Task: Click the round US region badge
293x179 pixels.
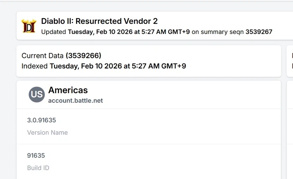Action: pyautogui.click(x=37, y=94)
